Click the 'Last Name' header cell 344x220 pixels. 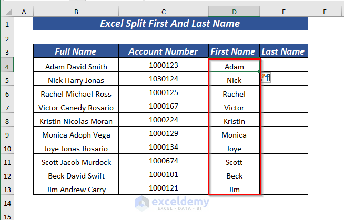pos(284,51)
